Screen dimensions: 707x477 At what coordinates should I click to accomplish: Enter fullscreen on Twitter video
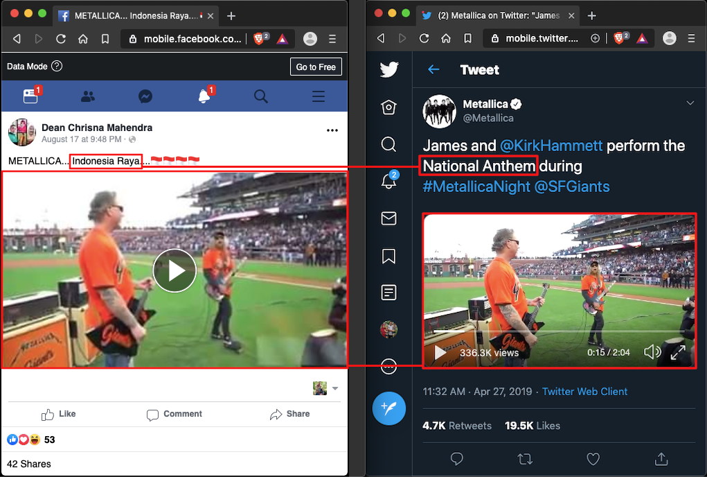click(x=678, y=352)
